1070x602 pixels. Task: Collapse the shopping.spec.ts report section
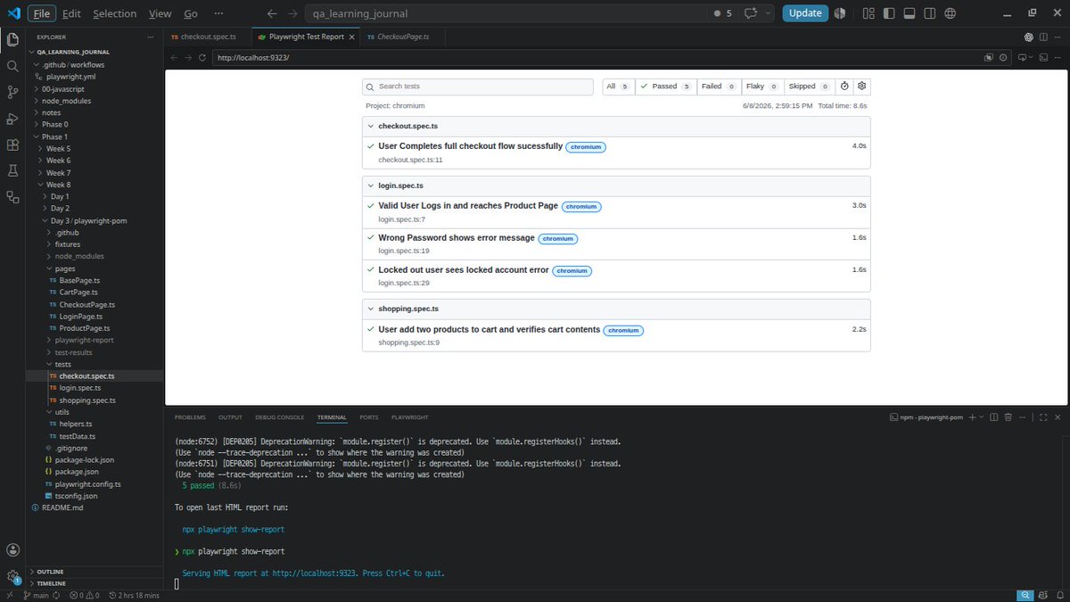click(616, 309)
